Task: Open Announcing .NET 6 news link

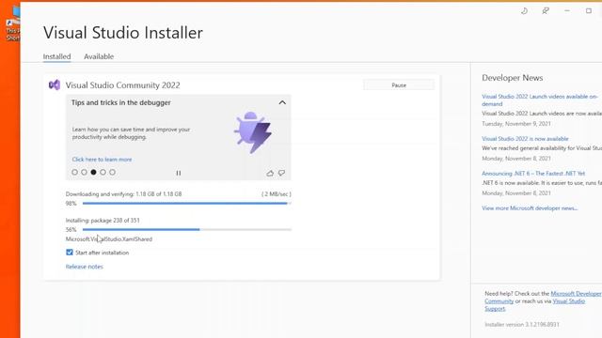Action: (533, 174)
